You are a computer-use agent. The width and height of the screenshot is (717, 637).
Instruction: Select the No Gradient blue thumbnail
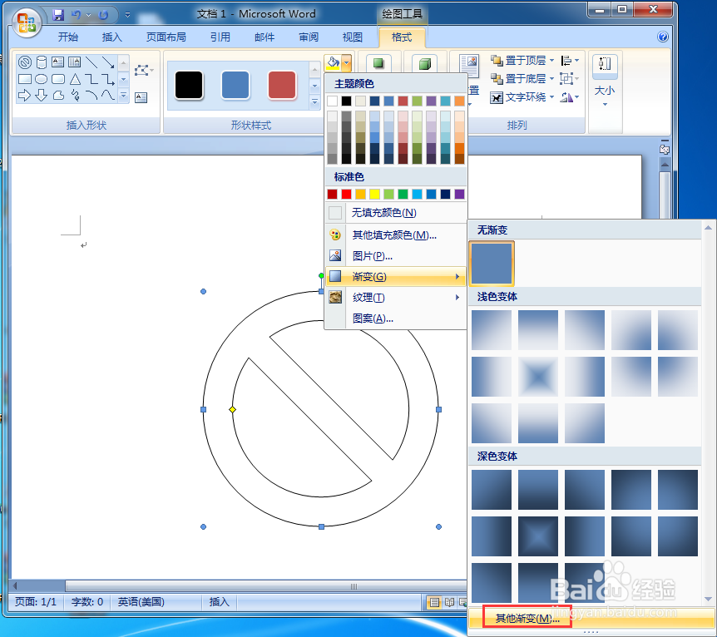click(492, 264)
